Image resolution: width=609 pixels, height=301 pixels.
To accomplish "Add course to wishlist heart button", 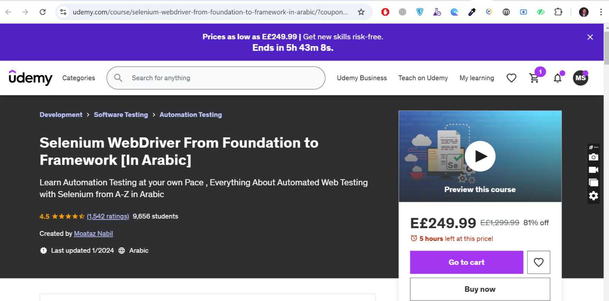I will [538, 262].
